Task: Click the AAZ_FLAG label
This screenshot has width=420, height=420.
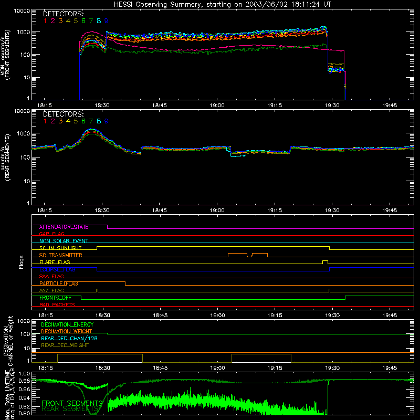Action: tap(51, 290)
